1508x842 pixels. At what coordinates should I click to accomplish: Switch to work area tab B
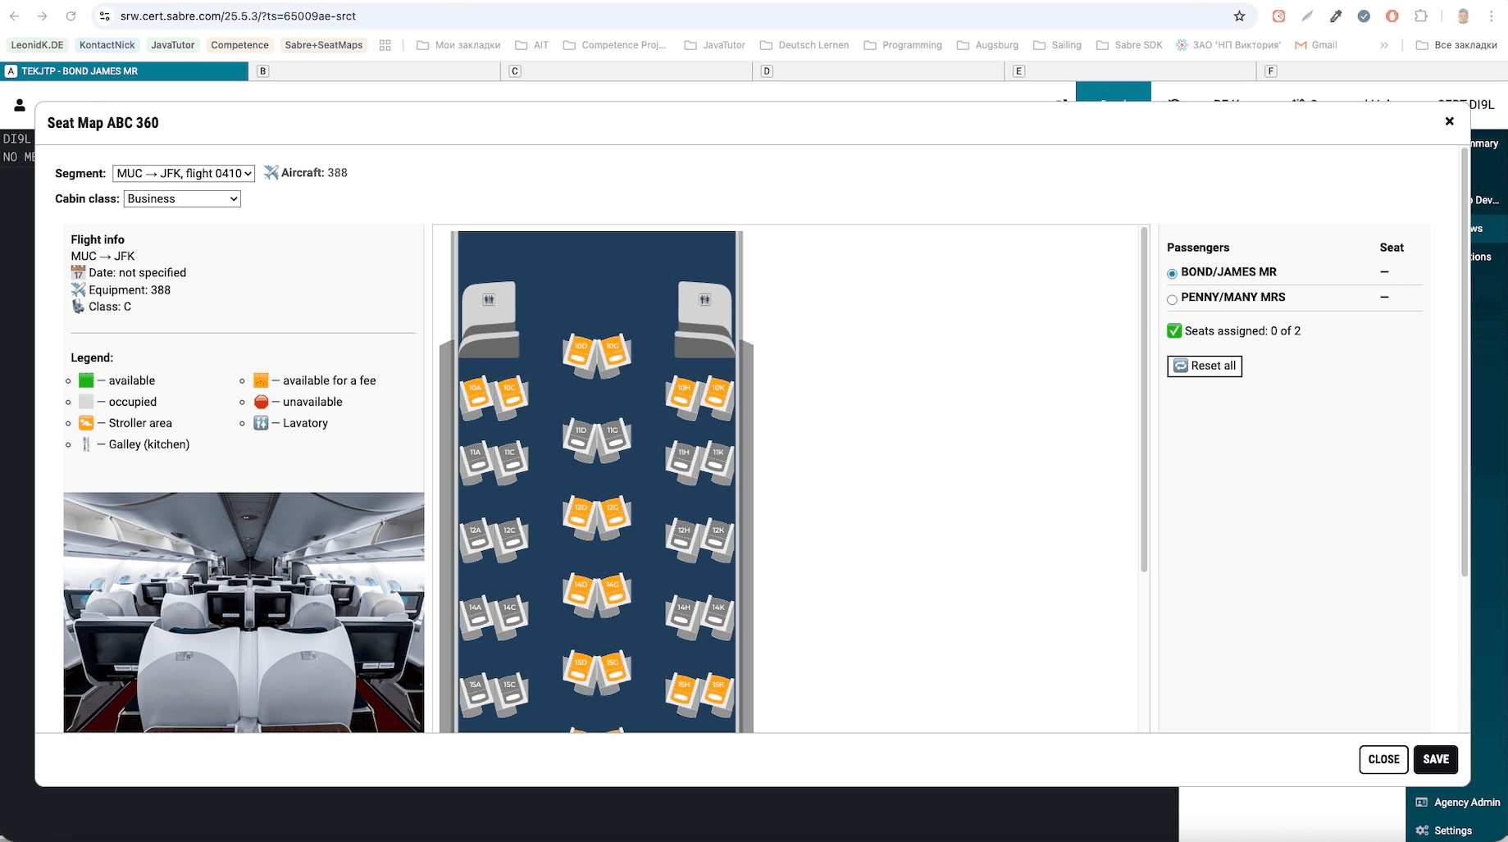(263, 71)
